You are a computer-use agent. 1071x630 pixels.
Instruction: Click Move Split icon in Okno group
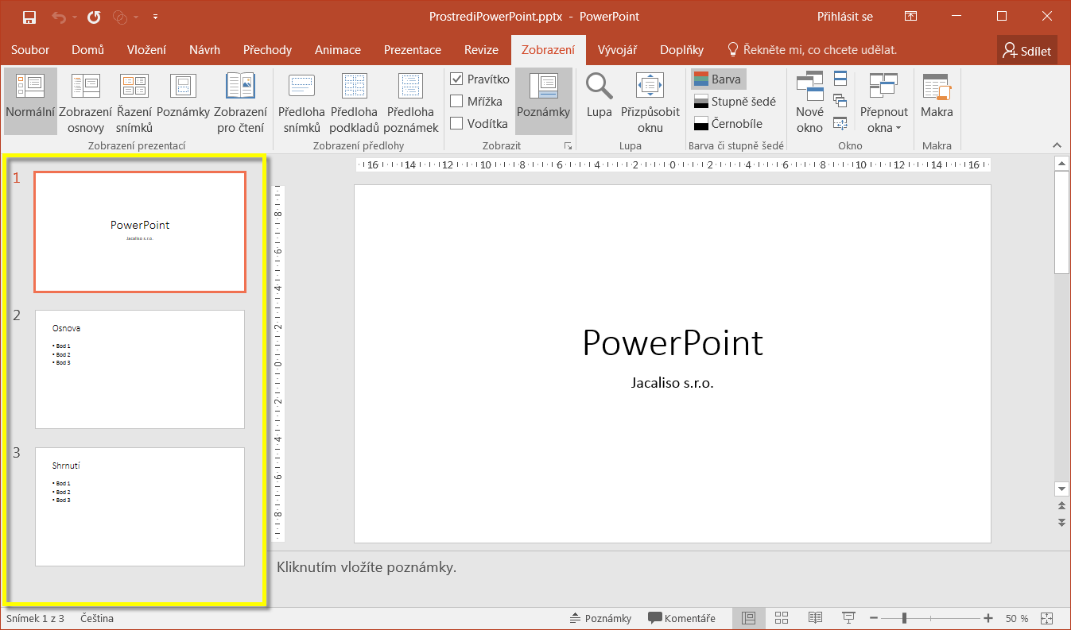[x=840, y=122]
